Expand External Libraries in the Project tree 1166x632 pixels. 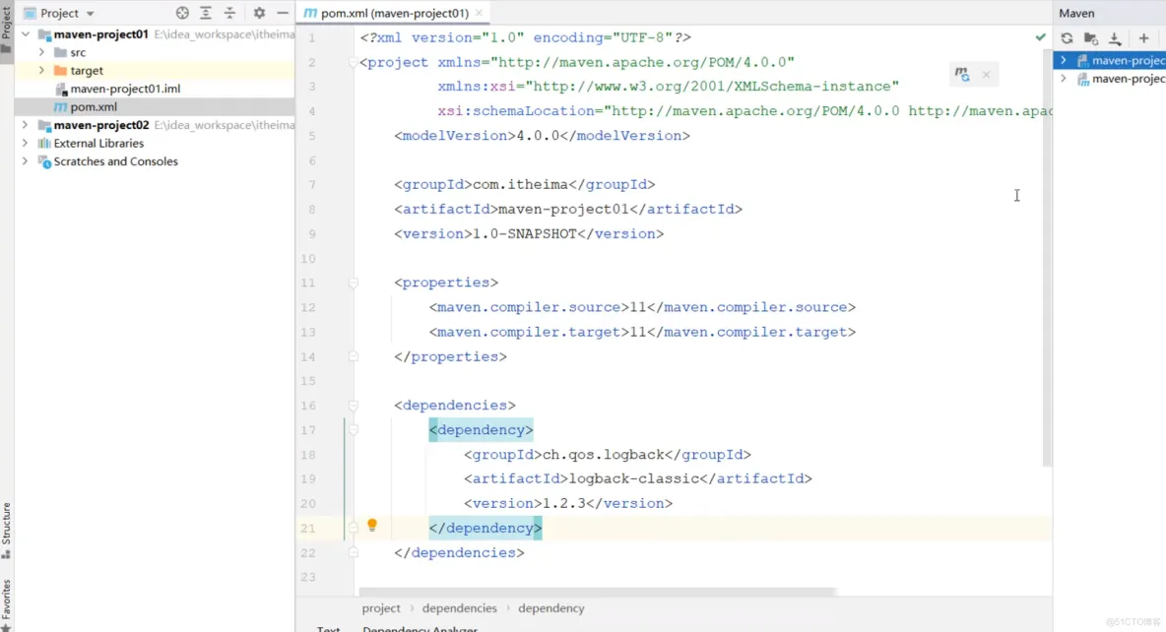point(26,143)
